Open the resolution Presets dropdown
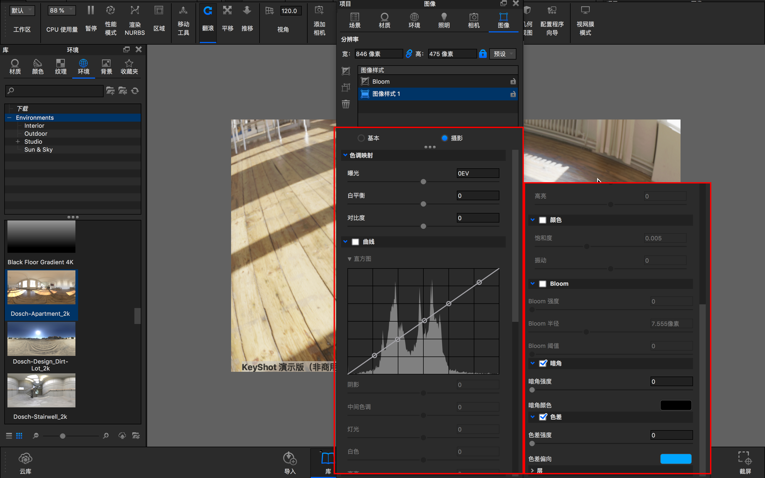Viewport: 765px width, 478px height. click(x=503, y=54)
